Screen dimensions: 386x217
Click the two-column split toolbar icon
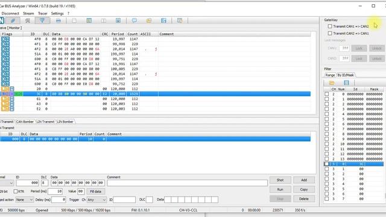[104, 20]
